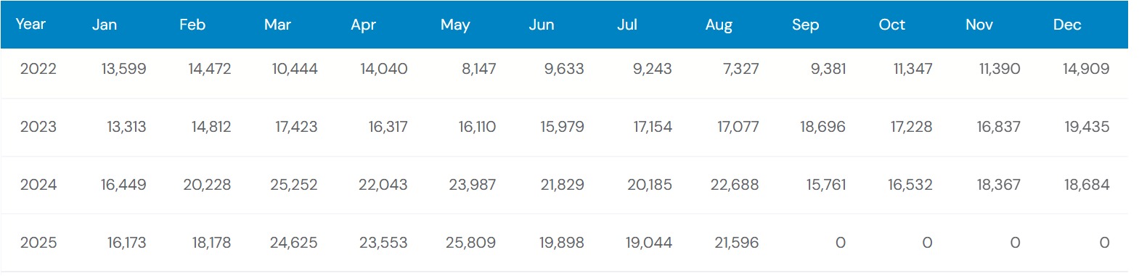Click the Dec column header
1139x276 pixels.
1067,25
